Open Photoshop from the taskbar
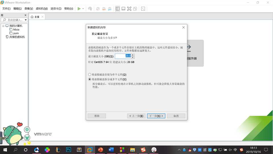Screen dimensions: 273x154 tap(69, 150)
